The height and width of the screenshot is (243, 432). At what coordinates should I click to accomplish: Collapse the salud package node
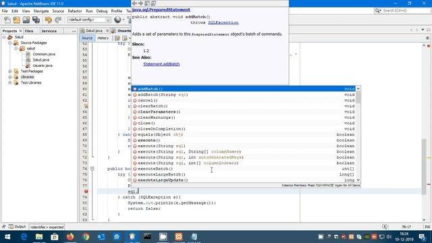(x=16, y=49)
